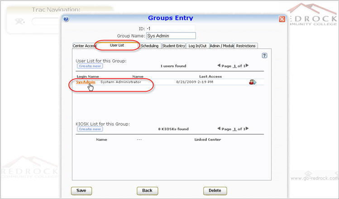Switch to the Center Access tab

(x=84, y=46)
